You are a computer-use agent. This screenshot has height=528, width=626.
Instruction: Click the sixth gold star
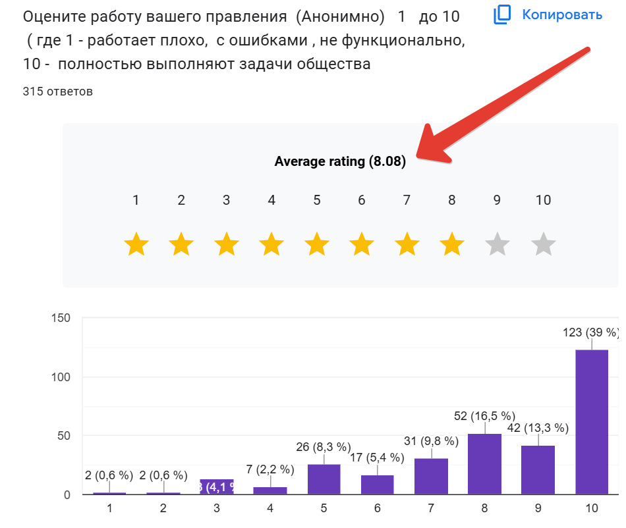click(x=362, y=246)
